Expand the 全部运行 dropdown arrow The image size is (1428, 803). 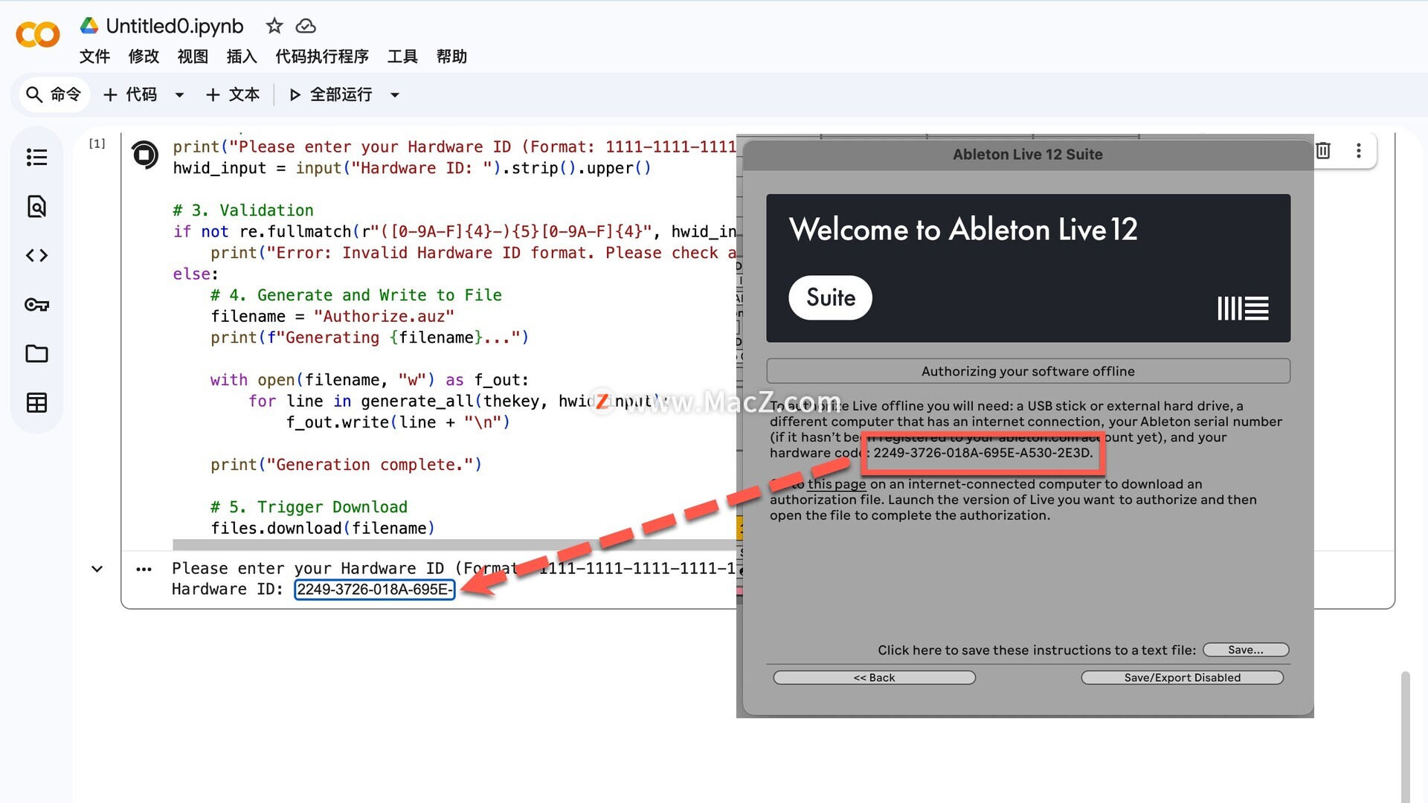coord(395,95)
